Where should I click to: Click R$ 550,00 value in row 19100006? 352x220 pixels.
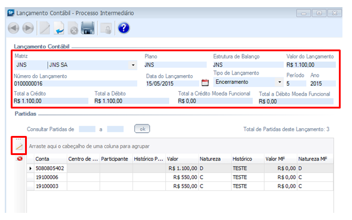tap(182, 177)
